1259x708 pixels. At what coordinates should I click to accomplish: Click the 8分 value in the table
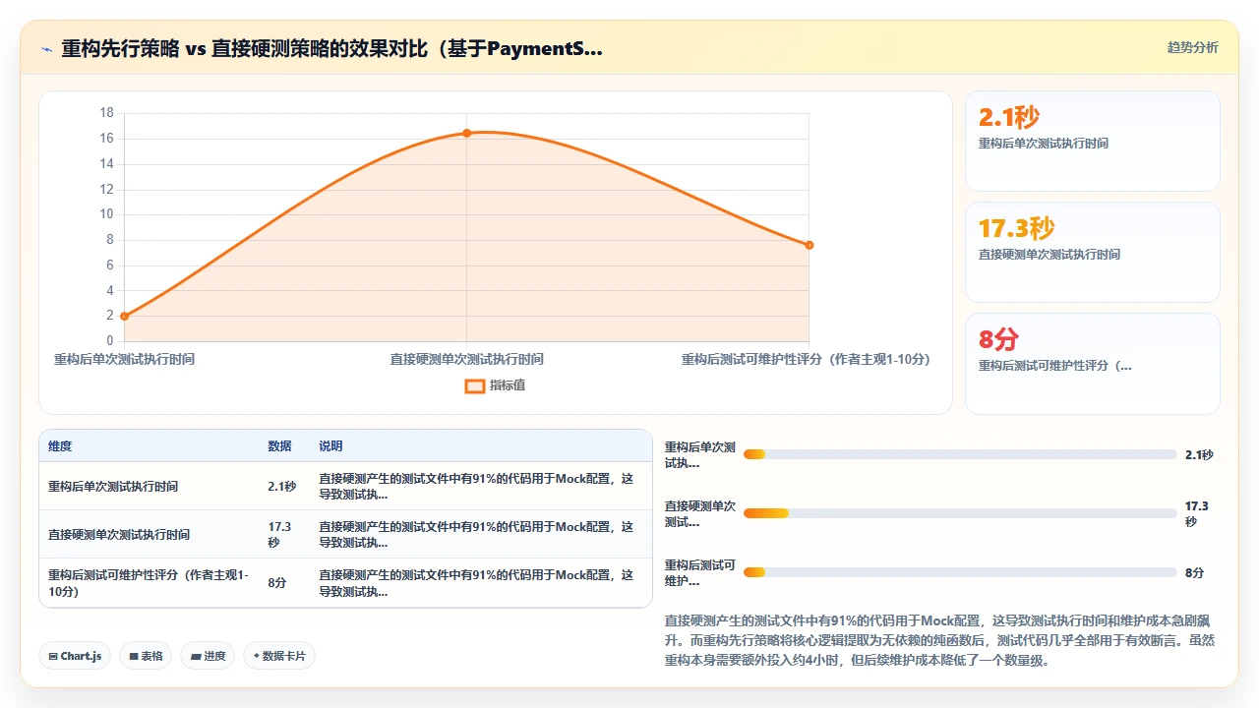[276, 583]
